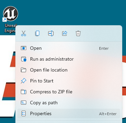
Task: Choose Open from the context menu
Action: coord(69,48)
